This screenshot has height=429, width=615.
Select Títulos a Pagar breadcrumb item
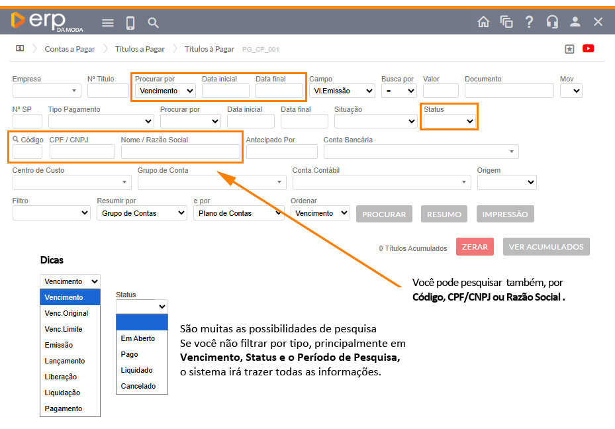click(x=140, y=49)
